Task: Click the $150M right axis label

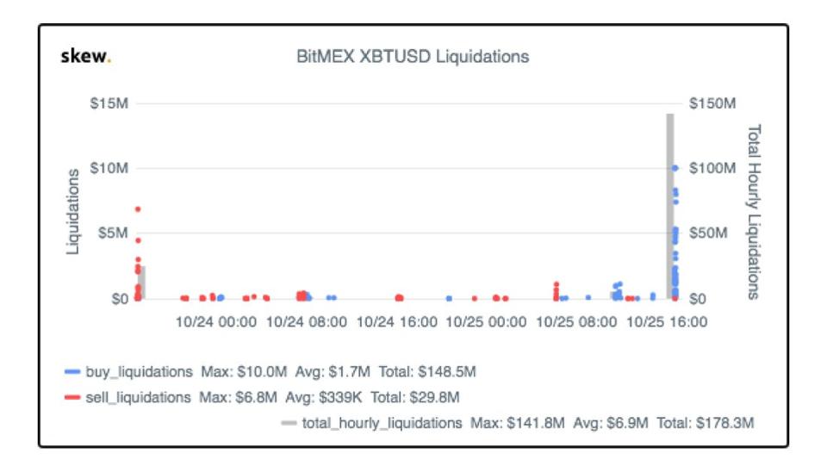Action: [x=712, y=103]
